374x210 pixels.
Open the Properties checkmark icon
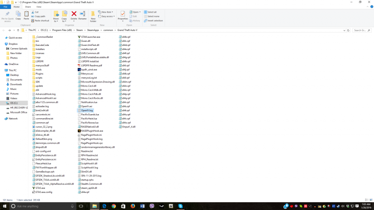click(123, 14)
